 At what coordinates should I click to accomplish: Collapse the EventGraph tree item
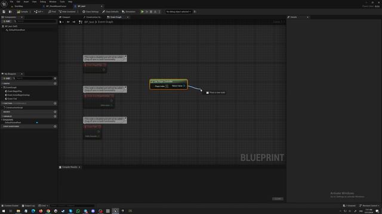point(2,87)
